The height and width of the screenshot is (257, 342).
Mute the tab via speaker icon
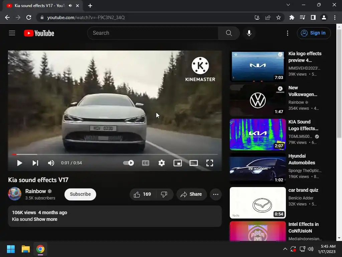[70, 6]
